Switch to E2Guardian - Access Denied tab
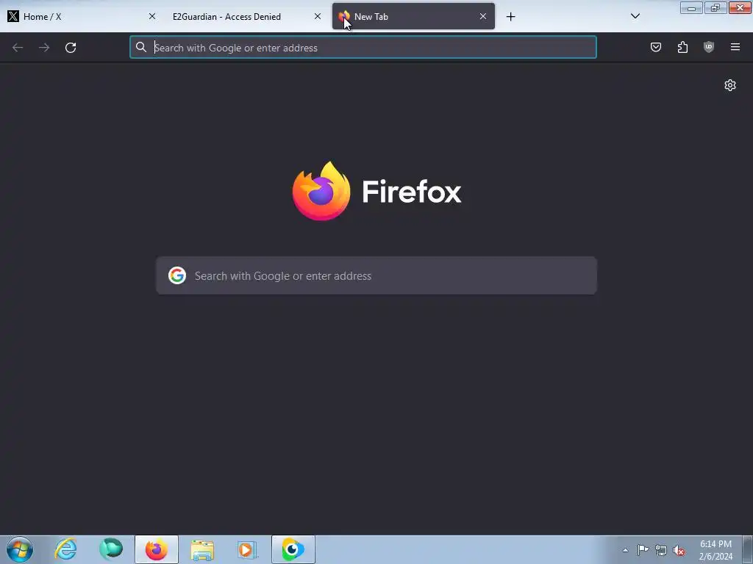753x564 pixels. [x=247, y=16]
